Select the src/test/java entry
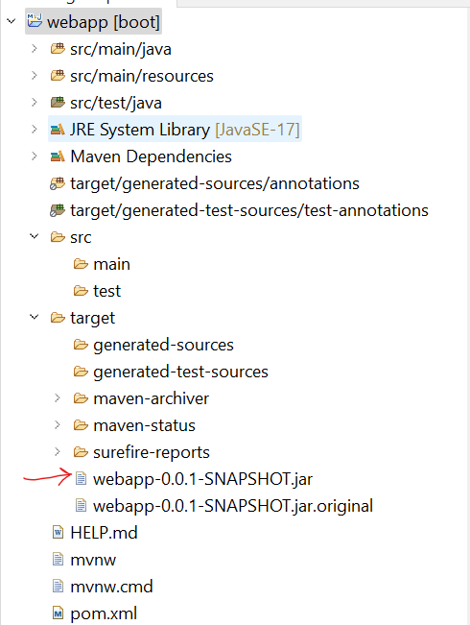Image resolution: width=470 pixels, height=625 pixels. pos(116,104)
